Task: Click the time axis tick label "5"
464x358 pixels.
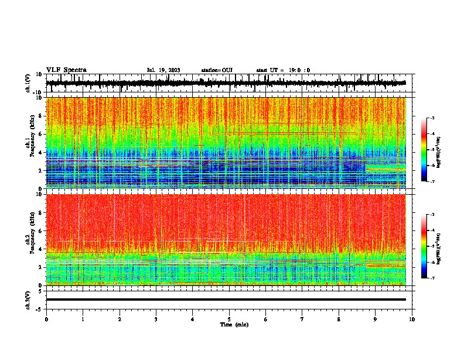Action: pyautogui.click(x=229, y=319)
